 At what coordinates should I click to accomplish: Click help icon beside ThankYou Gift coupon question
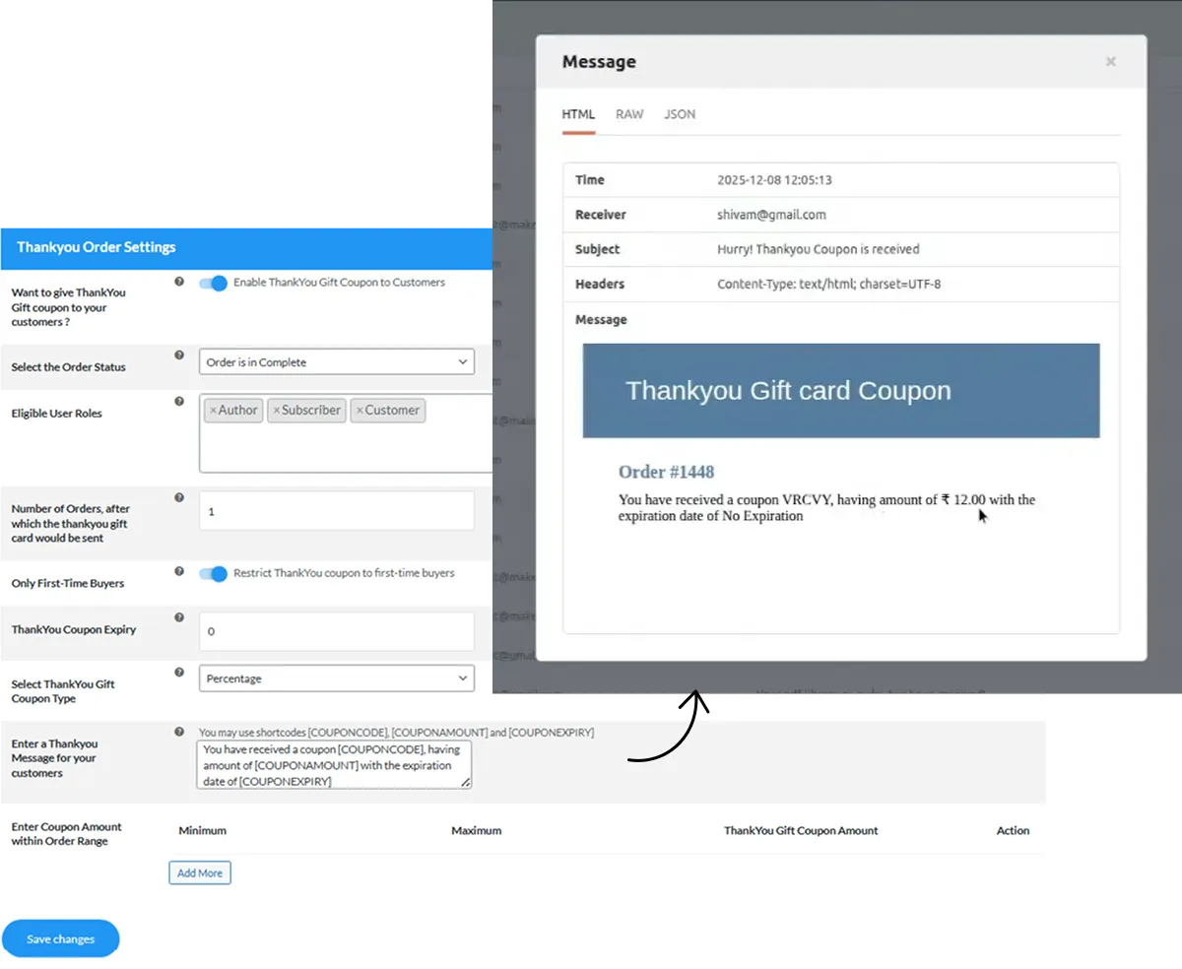point(179,282)
